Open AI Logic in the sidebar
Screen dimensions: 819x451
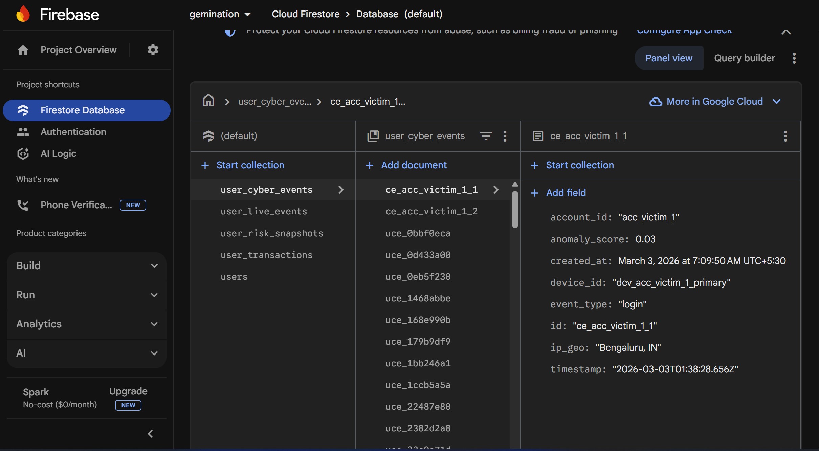[x=58, y=153]
